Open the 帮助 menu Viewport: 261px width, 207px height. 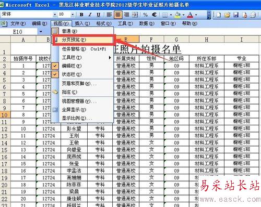click(189, 23)
